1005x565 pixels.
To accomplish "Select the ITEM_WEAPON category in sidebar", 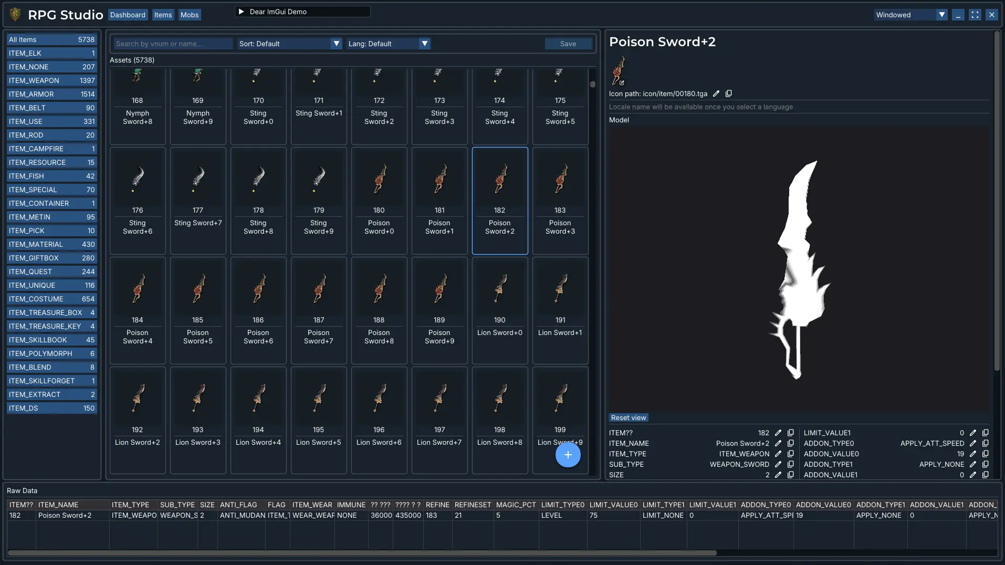I will tap(51, 80).
